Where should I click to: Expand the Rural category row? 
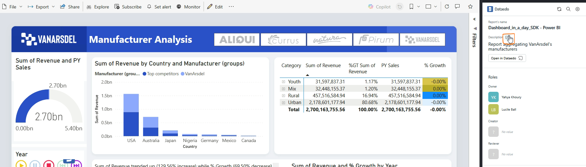(x=283, y=96)
